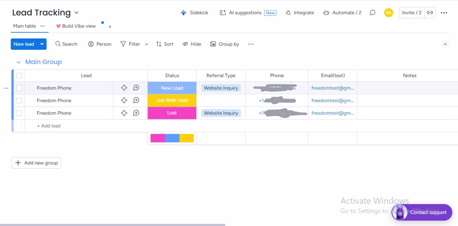Click yellow segment in status summary bar

[x=187, y=138]
